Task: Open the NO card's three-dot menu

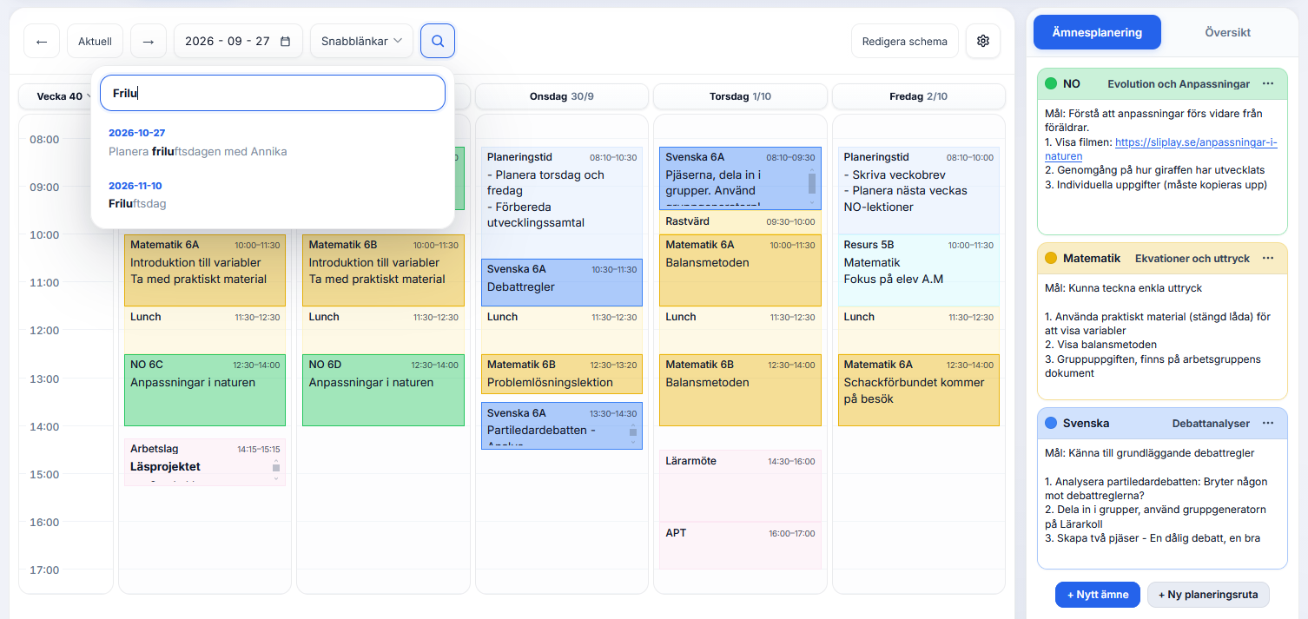Action: [x=1268, y=83]
